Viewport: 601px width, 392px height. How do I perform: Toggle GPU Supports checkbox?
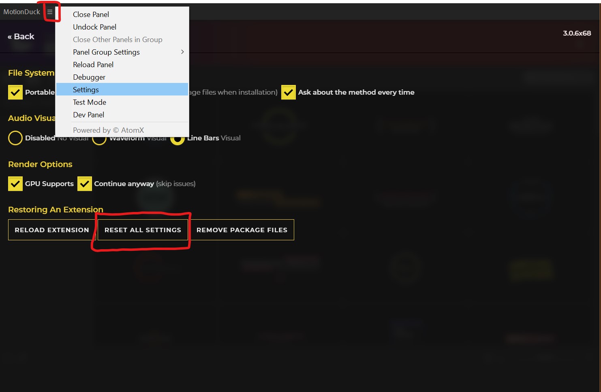point(15,184)
